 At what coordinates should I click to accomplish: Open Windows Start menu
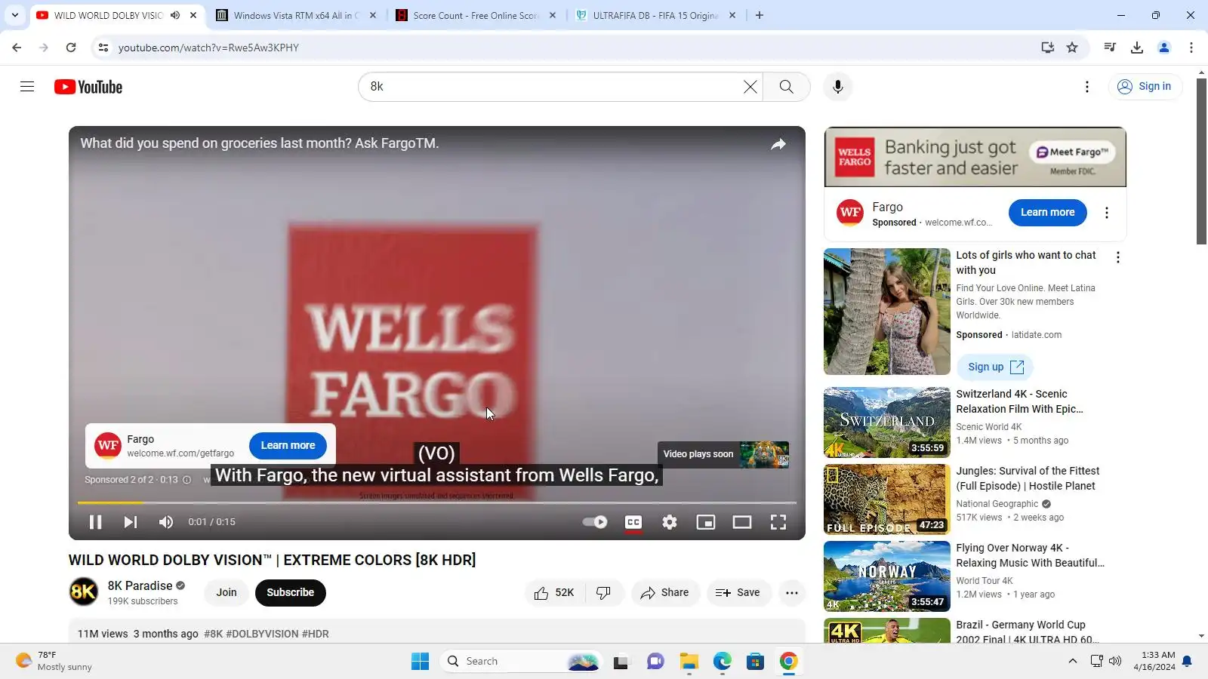[420, 662]
